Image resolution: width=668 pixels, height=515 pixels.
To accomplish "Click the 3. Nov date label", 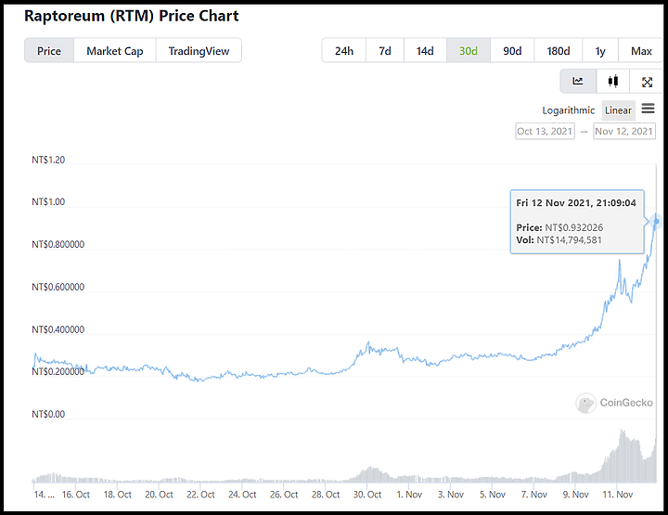I will click(451, 495).
